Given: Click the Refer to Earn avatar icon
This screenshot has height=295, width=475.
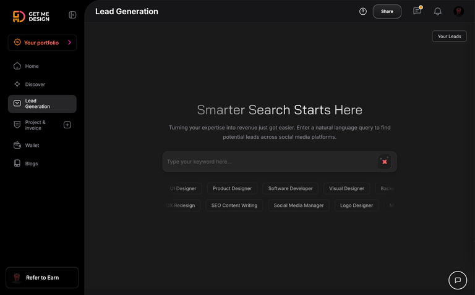Looking at the screenshot, I should (17, 278).
